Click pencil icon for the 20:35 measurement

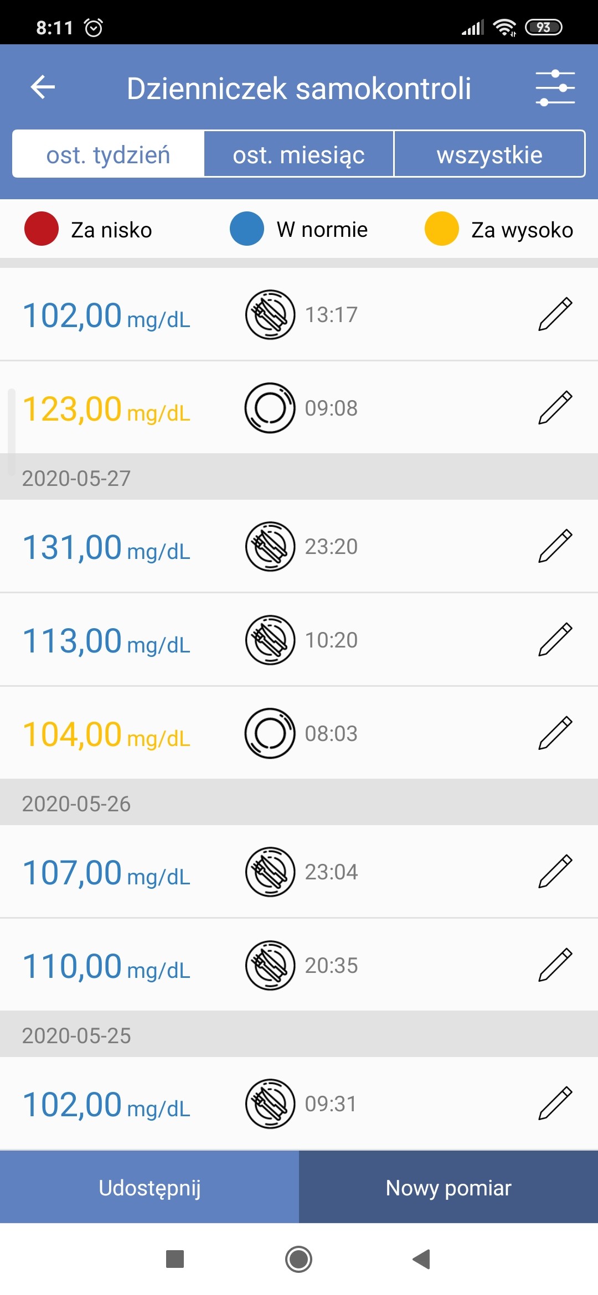[x=555, y=965]
